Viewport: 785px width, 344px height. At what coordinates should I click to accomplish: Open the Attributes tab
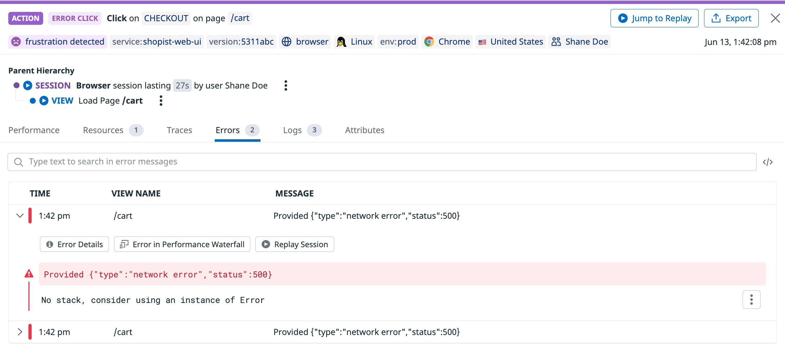point(364,130)
